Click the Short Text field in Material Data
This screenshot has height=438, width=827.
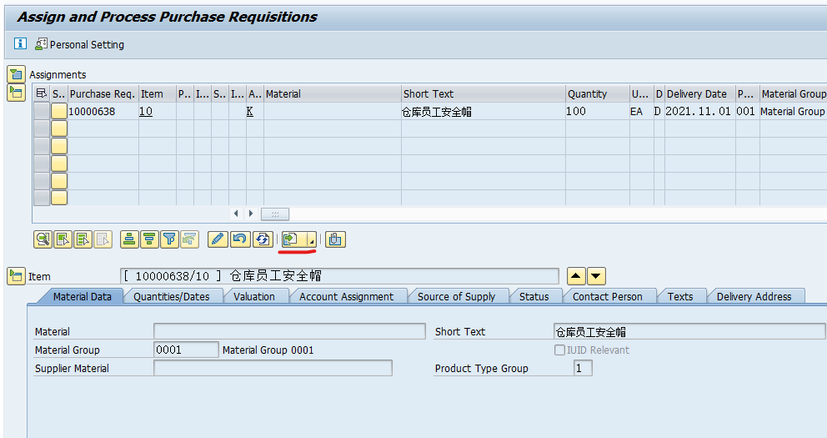point(689,331)
